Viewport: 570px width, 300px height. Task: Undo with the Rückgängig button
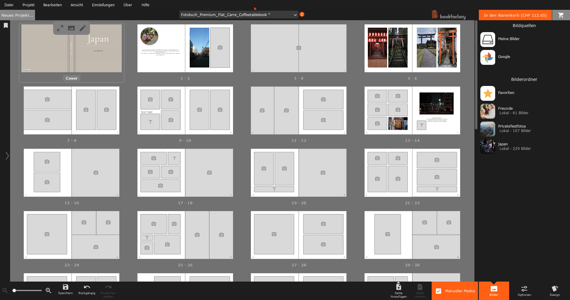pyautogui.click(x=87, y=289)
